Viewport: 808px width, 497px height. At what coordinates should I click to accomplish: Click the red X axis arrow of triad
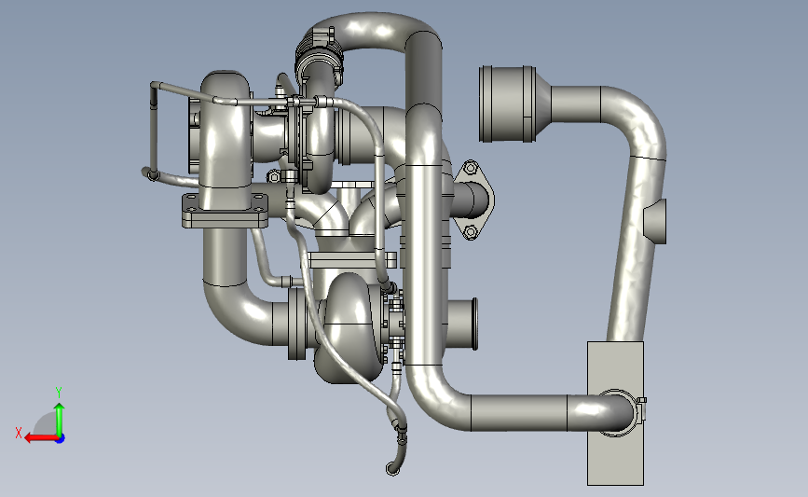40,438
